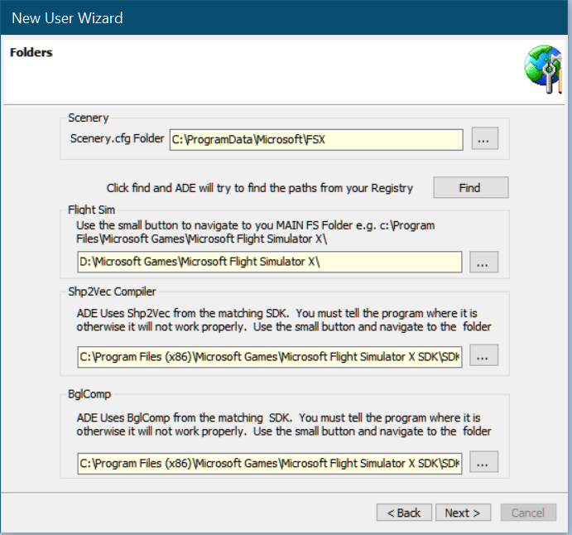Click into the Flight Sim path field
This screenshot has height=535, width=572.
(x=269, y=263)
